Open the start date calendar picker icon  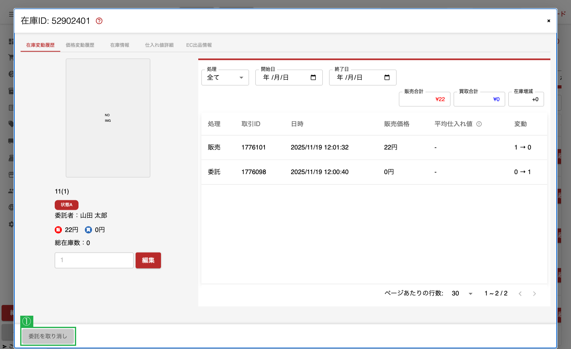point(313,77)
